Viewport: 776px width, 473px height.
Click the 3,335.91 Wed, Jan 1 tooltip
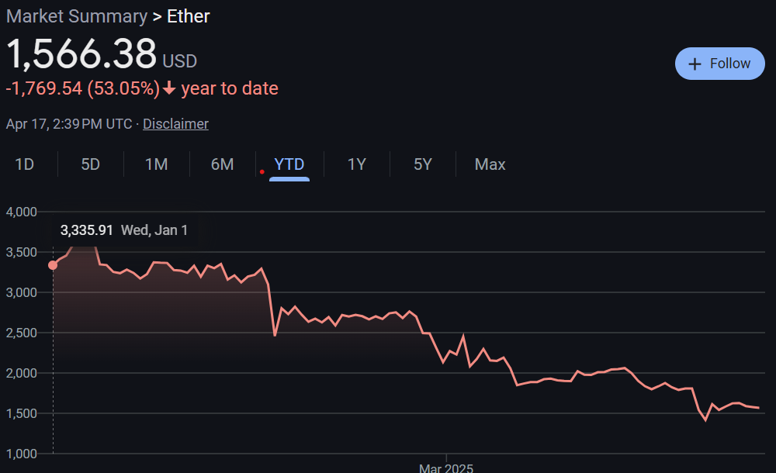[123, 230]
